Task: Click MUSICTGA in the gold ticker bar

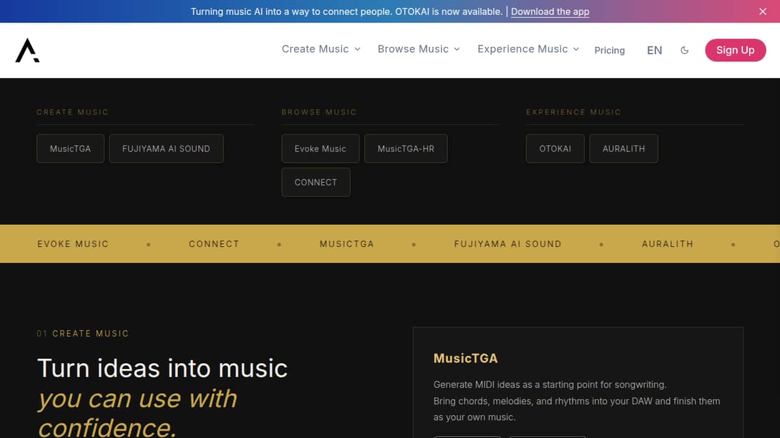Action: [x=346, y=244]
